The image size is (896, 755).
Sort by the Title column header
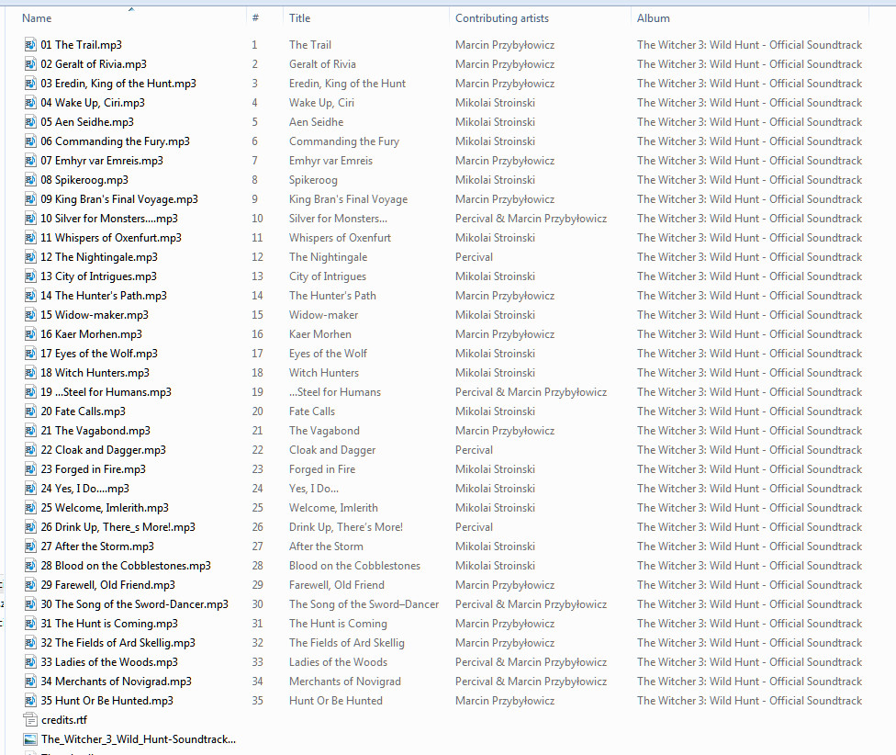point(299,18)
